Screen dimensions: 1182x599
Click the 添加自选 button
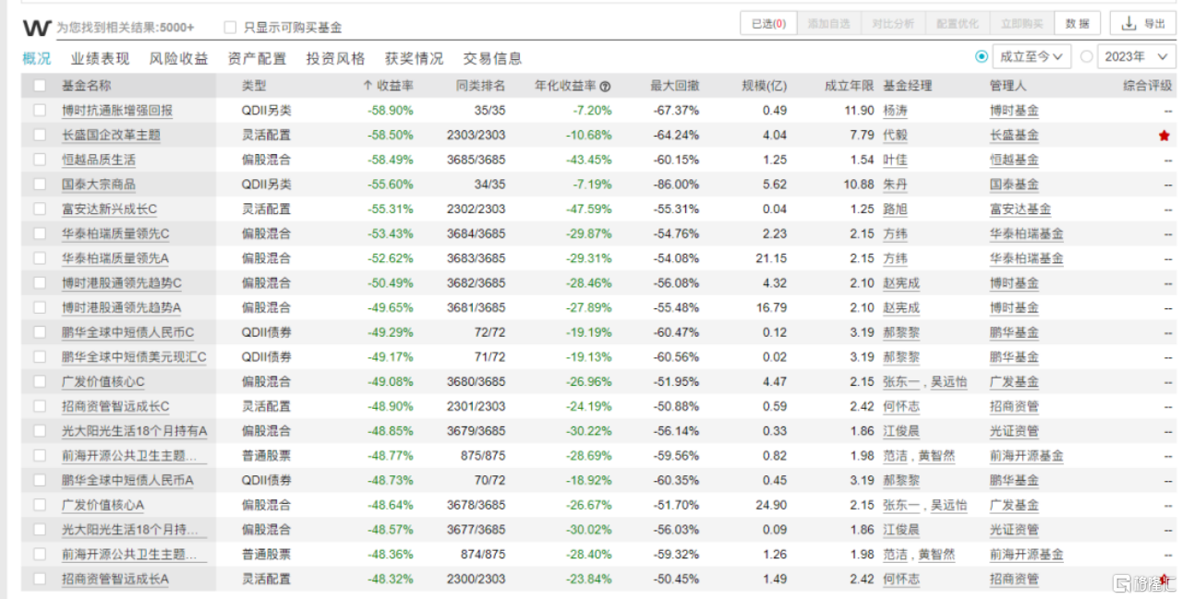coord(828,24)
